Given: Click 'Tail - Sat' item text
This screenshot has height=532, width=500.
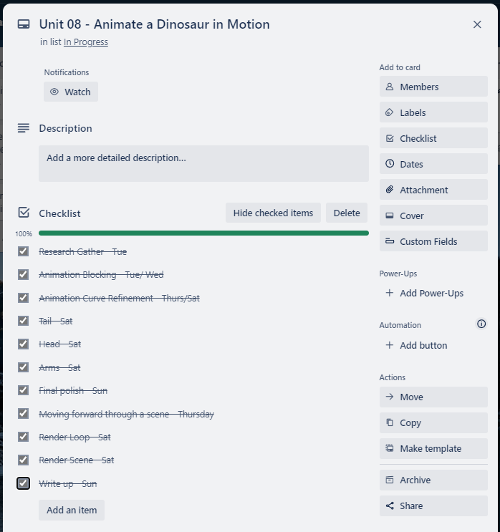Looking at the screenshot, I should point(56,321).
